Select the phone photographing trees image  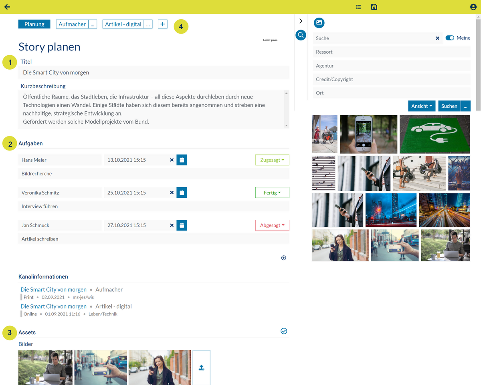click(x=368, y=134)
